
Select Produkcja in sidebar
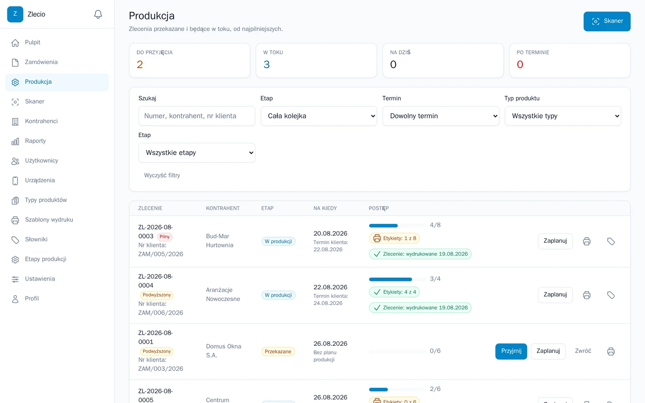point(57,82)
